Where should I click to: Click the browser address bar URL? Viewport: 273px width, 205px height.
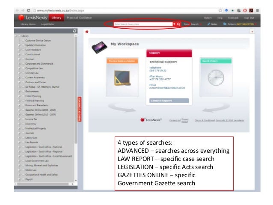[x=60, y=10]
